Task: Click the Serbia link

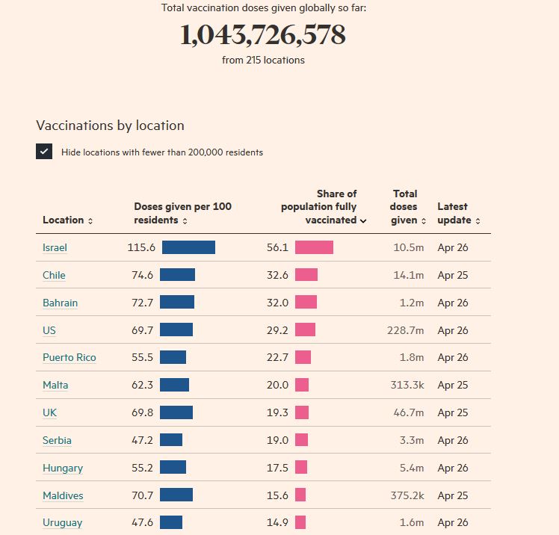Action: pos(57,441)
